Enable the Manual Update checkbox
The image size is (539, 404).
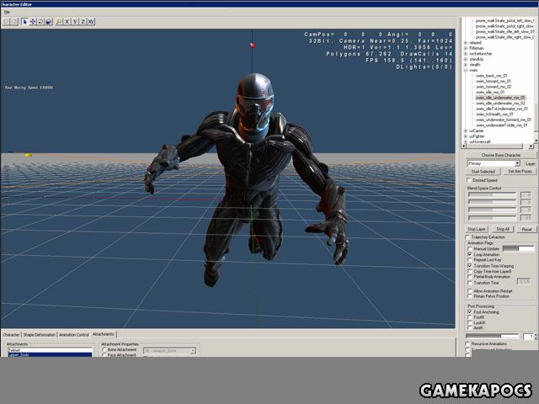click(470, 249)
